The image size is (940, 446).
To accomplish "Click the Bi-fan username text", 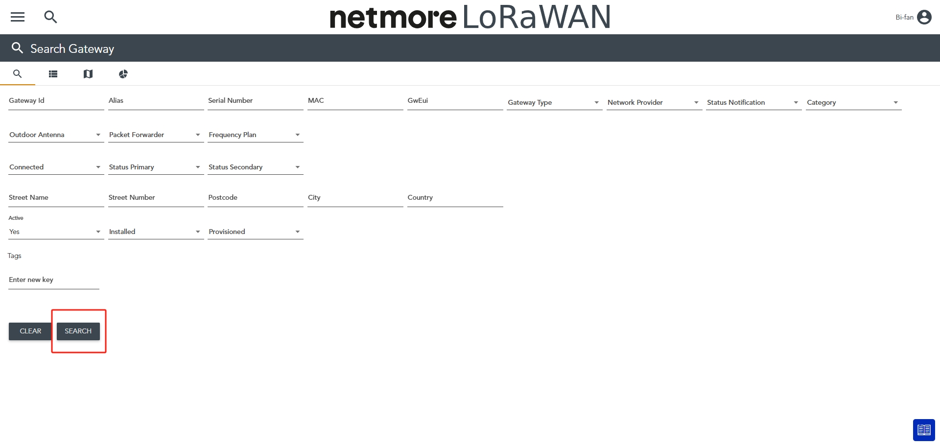I will (x=904, y=17).
